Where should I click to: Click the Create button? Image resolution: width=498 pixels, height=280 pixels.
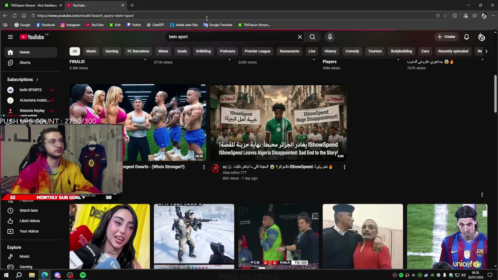tap(446, 37)
